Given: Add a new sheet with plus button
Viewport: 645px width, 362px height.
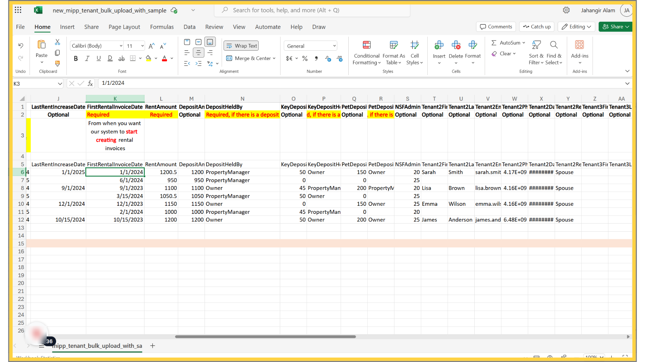Looking at the screenshot, I should click(x=153, y=346).
